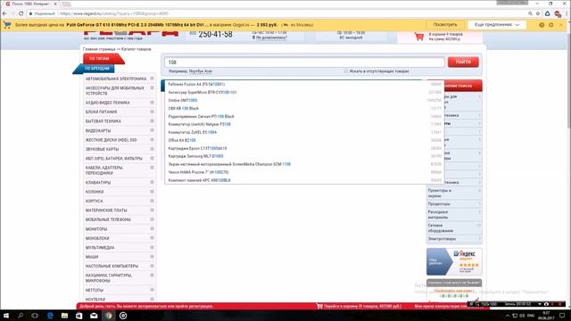Open Ноутбуки category

click(95, 300)
